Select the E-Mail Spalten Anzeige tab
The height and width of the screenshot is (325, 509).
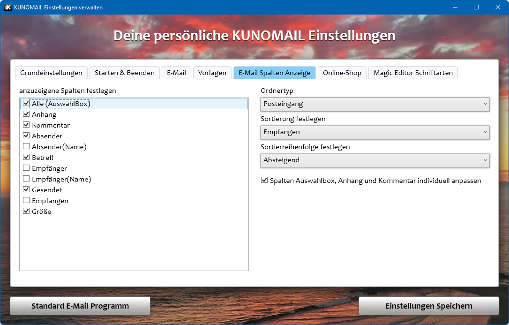pyautogui.click(x=275, y=73)
